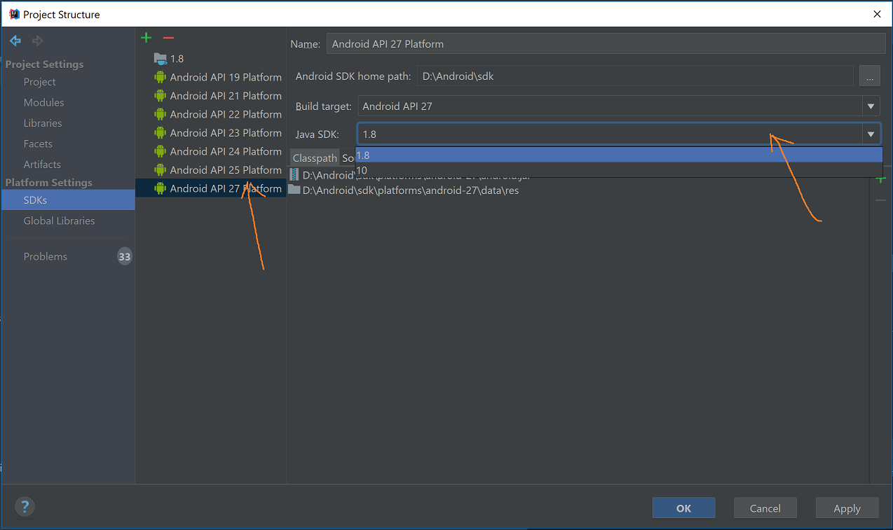This screenshot has width=893, height=530.
Task: Browse Android SDK home path with ellipsis button
Action: point(869,76)
